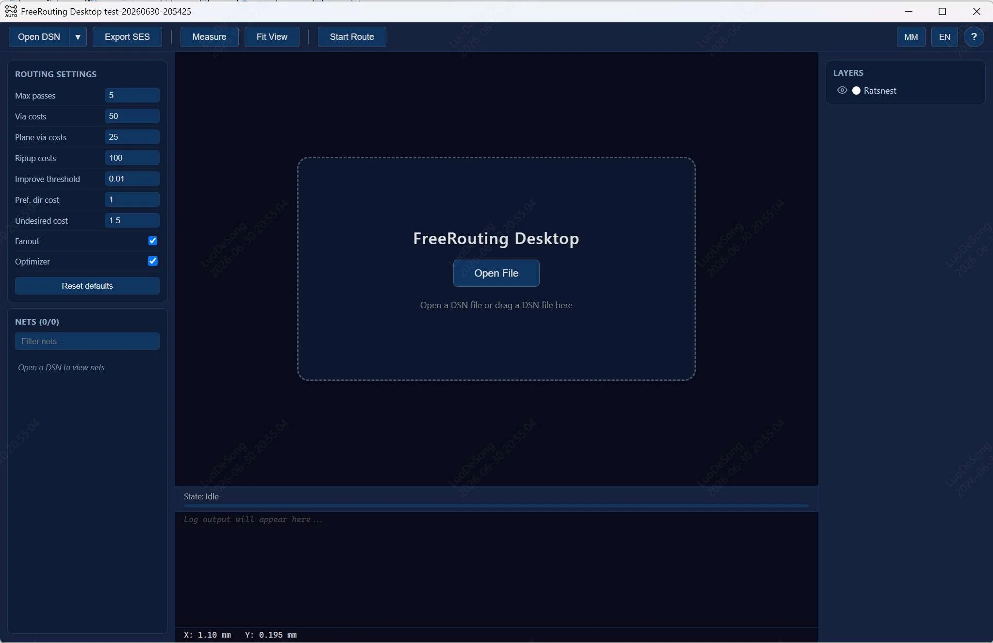This screenshot has width=993, height=643.
Task: Click the LAYERS panel header
Action: [848, 73]
